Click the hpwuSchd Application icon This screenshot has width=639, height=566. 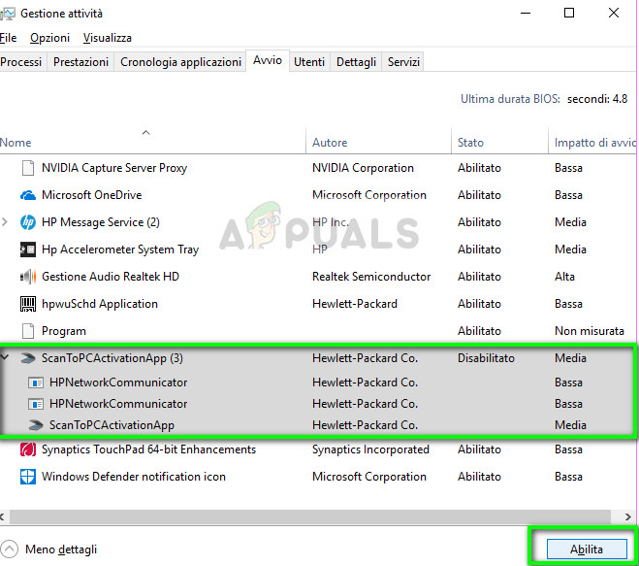click(x=27, y=304)
